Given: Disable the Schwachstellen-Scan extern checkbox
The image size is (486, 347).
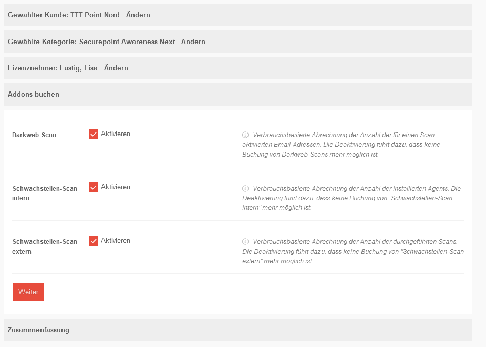Looking at the screenshot, I should [x=94, y=241].
